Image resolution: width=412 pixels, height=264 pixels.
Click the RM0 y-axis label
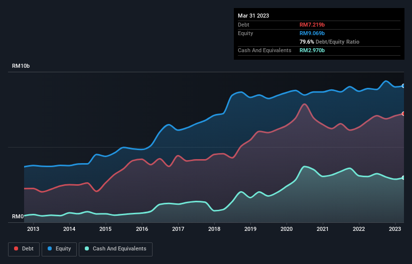coord(18,216)
